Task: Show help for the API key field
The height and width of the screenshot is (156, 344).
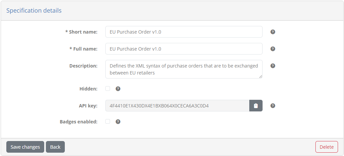Action: (x=273, y=106)
